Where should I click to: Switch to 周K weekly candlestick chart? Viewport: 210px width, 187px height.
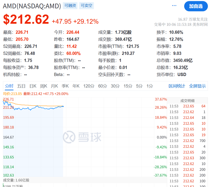(43, 86)
